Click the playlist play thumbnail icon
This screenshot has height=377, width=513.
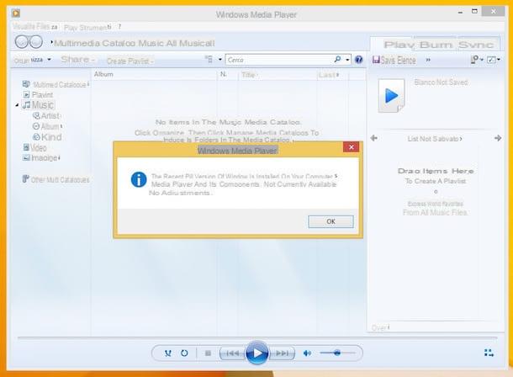click(392, 96)
